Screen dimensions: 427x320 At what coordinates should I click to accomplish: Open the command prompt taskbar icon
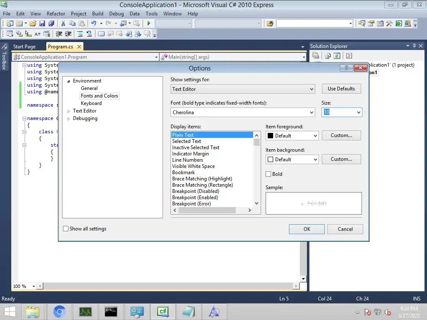tap(111, 312)
